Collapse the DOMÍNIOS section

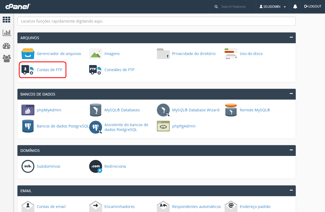[291, 150]
